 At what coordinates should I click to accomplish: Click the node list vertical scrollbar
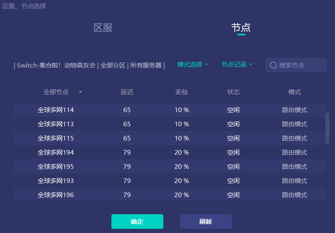pos(327,128)
